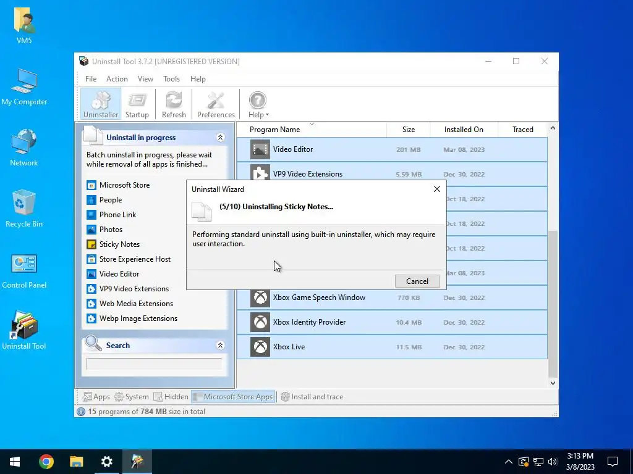This screenshot has height=474, width=633.
Task: Collapse the Uninstall in progress panel
Action: [x=221, y=138]
